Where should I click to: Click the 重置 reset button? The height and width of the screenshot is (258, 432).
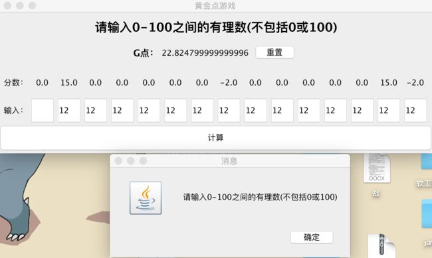[274, 52]
